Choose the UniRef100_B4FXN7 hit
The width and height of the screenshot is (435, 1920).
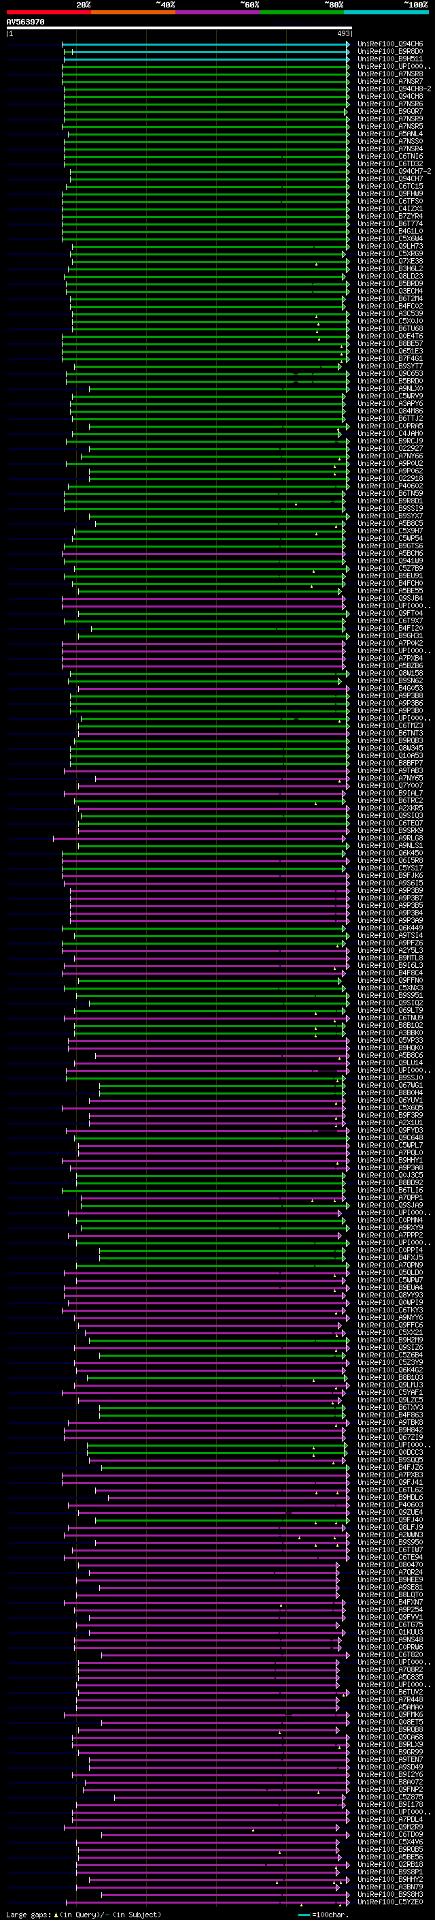390,1602
